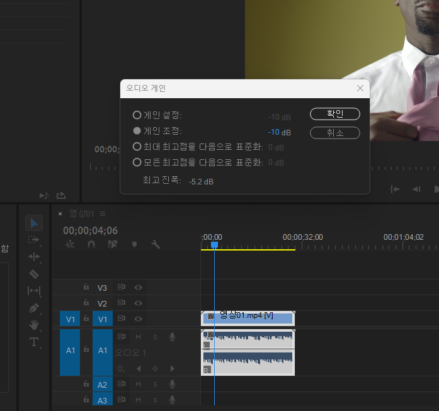Open A1 show keyframes dropdown
The height and width of the screenshot is (411, 439).
click(x=121, y=369)
